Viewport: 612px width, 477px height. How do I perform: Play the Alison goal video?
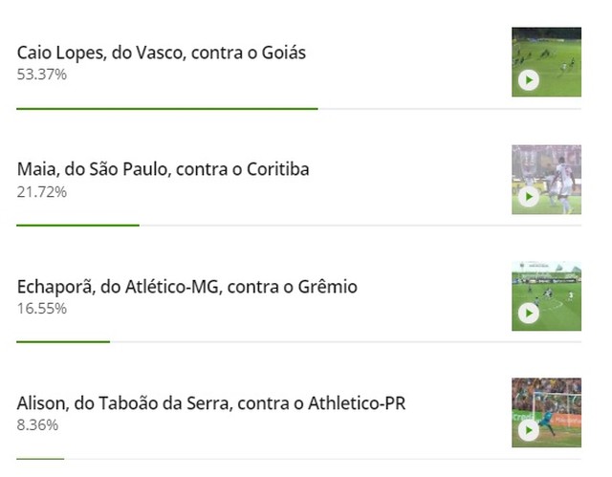pyautogui.click(x=528, y=430)
